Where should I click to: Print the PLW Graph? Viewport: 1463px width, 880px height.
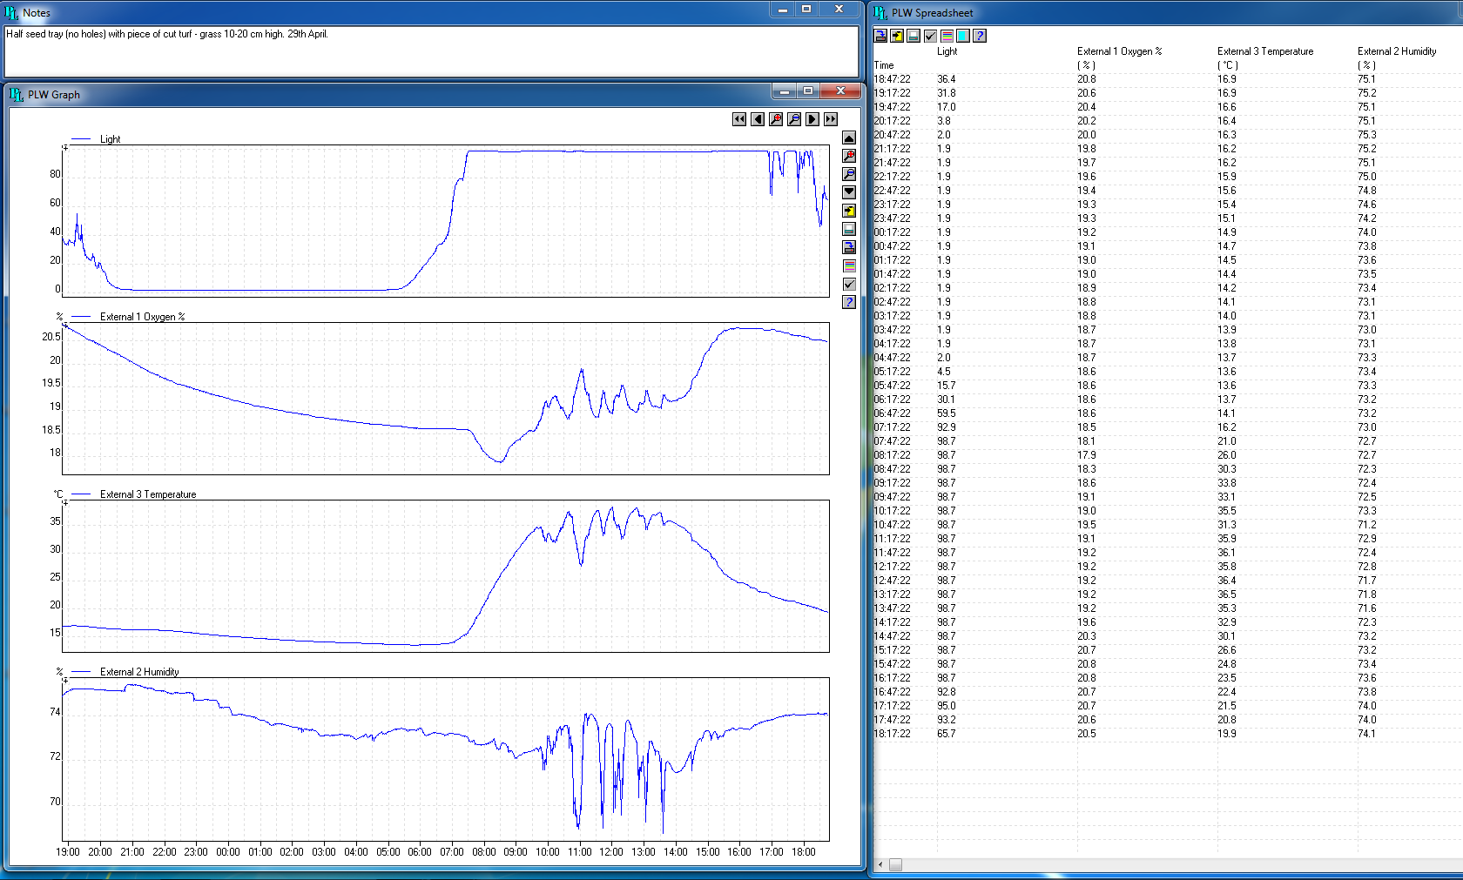(849, 229)
